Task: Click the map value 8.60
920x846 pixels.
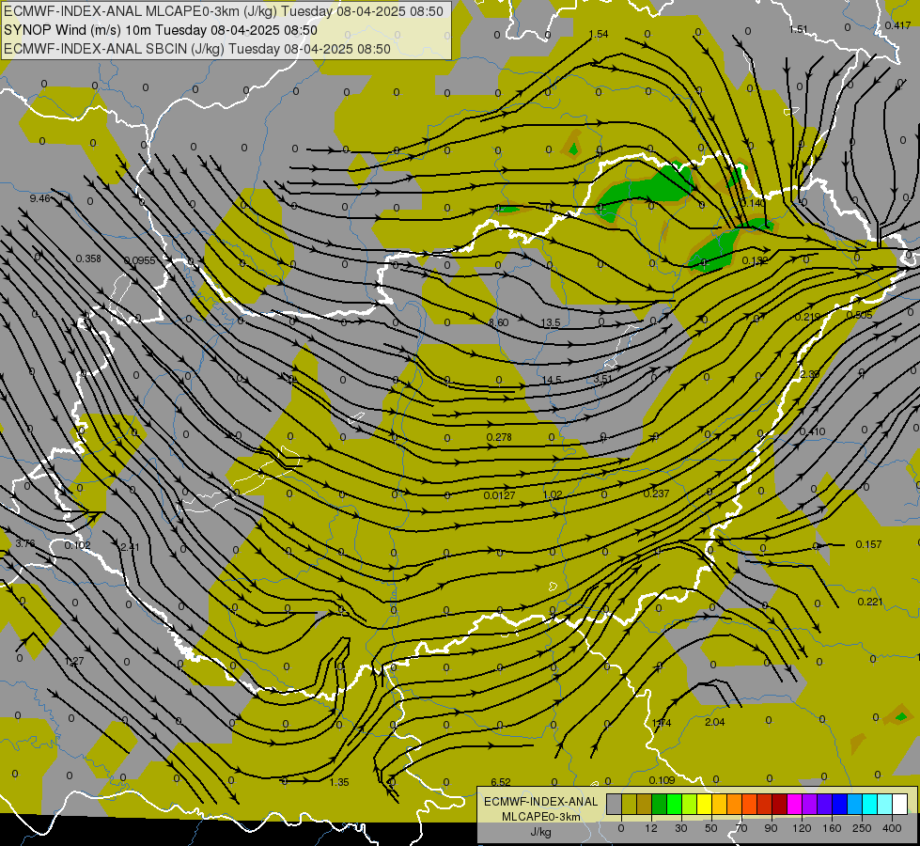Action: pos(498,322)
